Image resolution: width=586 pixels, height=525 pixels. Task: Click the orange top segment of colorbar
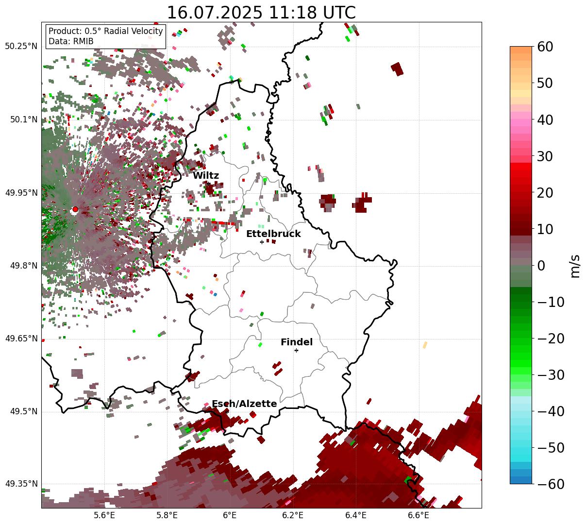(x=521, y=50)
